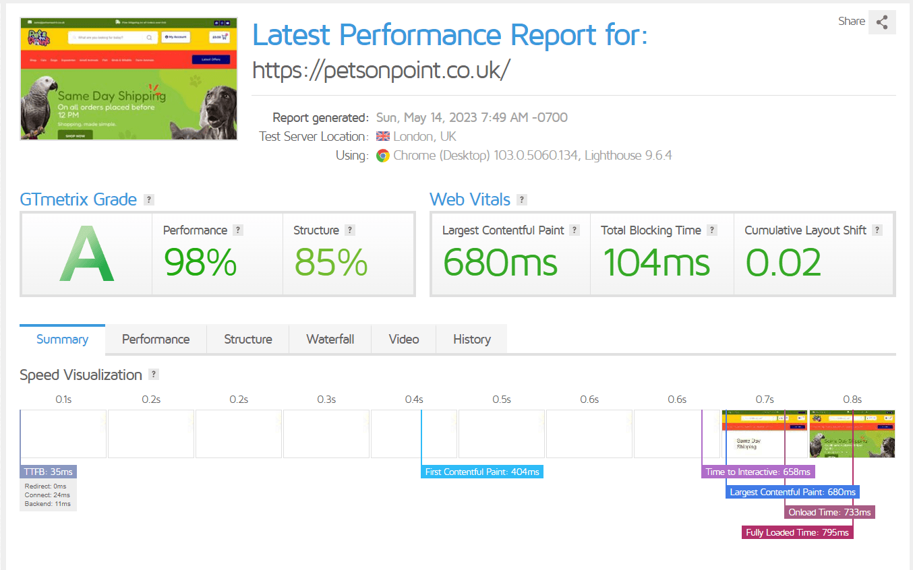
Task: Click the Total Blocking Time help icon
Action: [712, 230]
